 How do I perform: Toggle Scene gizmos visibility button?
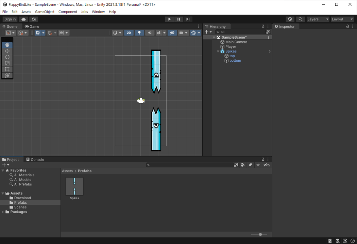point(193,33)
